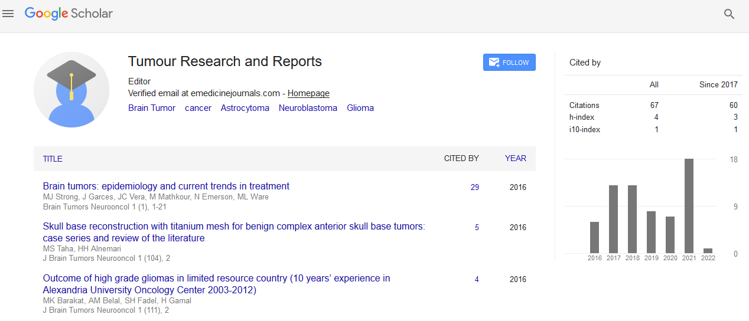Viewport: 749px width, 321px height.
Task: Sort articles by CITED BY header
Action: [x=461, y=159]
